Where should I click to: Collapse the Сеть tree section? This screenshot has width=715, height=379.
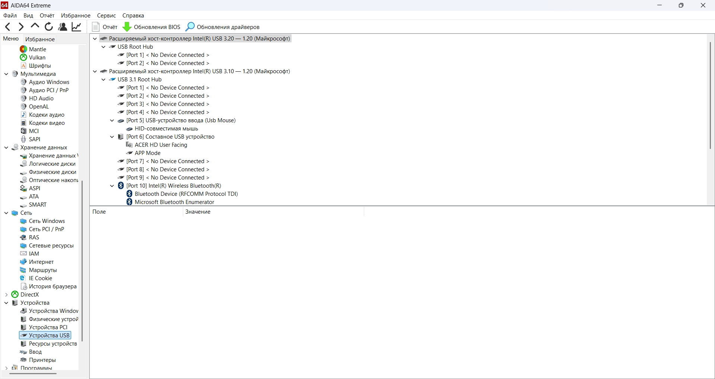pyautogui.click(x=6, y=213)
